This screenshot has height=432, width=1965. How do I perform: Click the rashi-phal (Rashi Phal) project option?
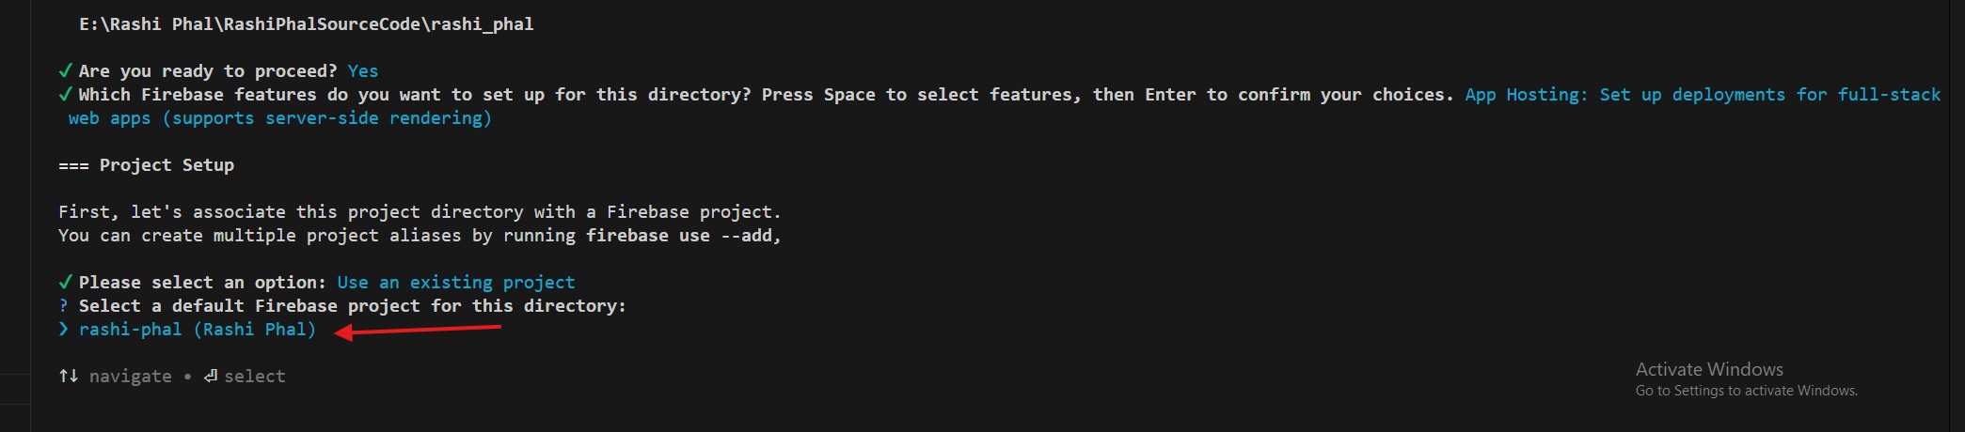(197, 330)
